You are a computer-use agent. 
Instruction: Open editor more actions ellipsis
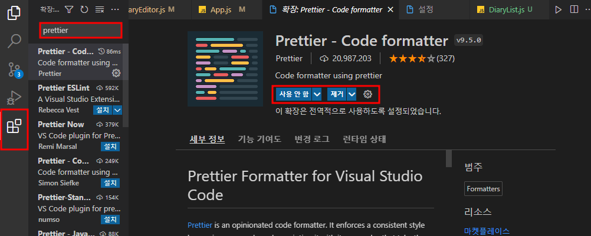click(x=587, y=10)
